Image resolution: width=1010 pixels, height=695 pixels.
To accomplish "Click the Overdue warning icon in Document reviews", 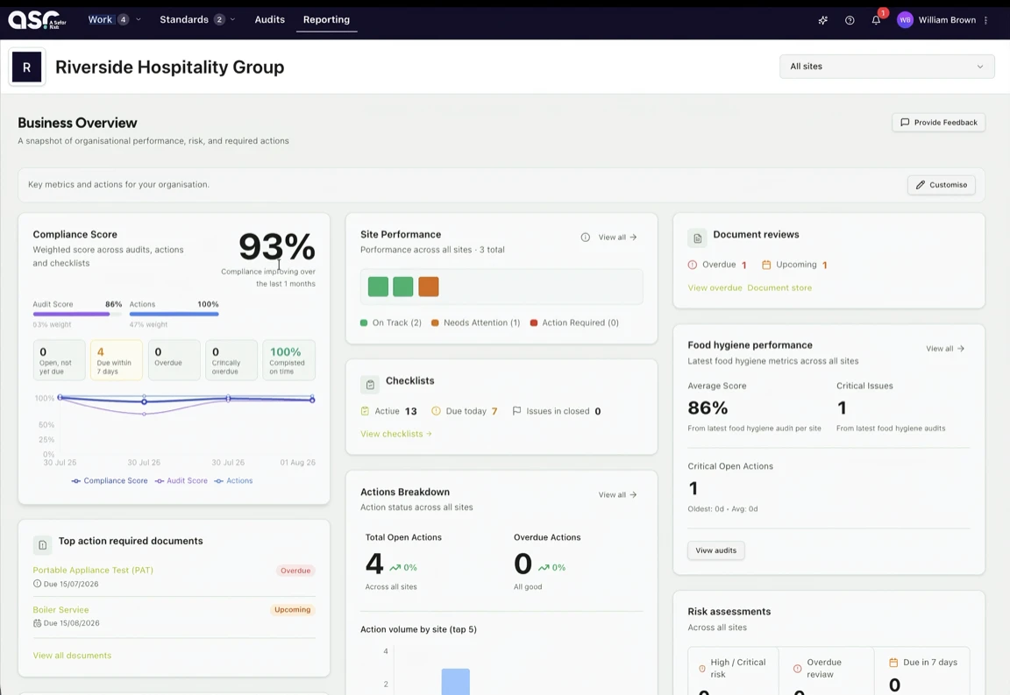I will click(693, 265).
